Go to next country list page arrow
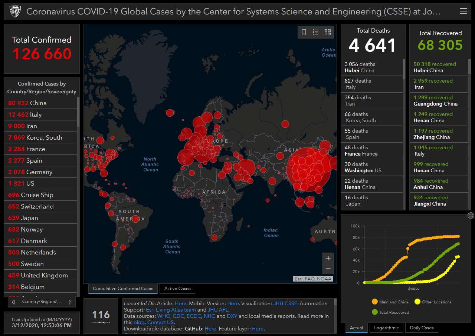Screen dimensions: 475x336 (x=70, y=302)
